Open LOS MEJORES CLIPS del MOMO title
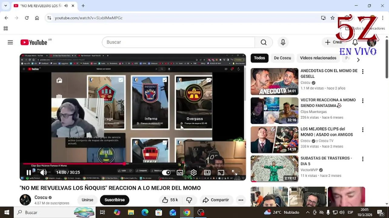 tap(327, 132)
